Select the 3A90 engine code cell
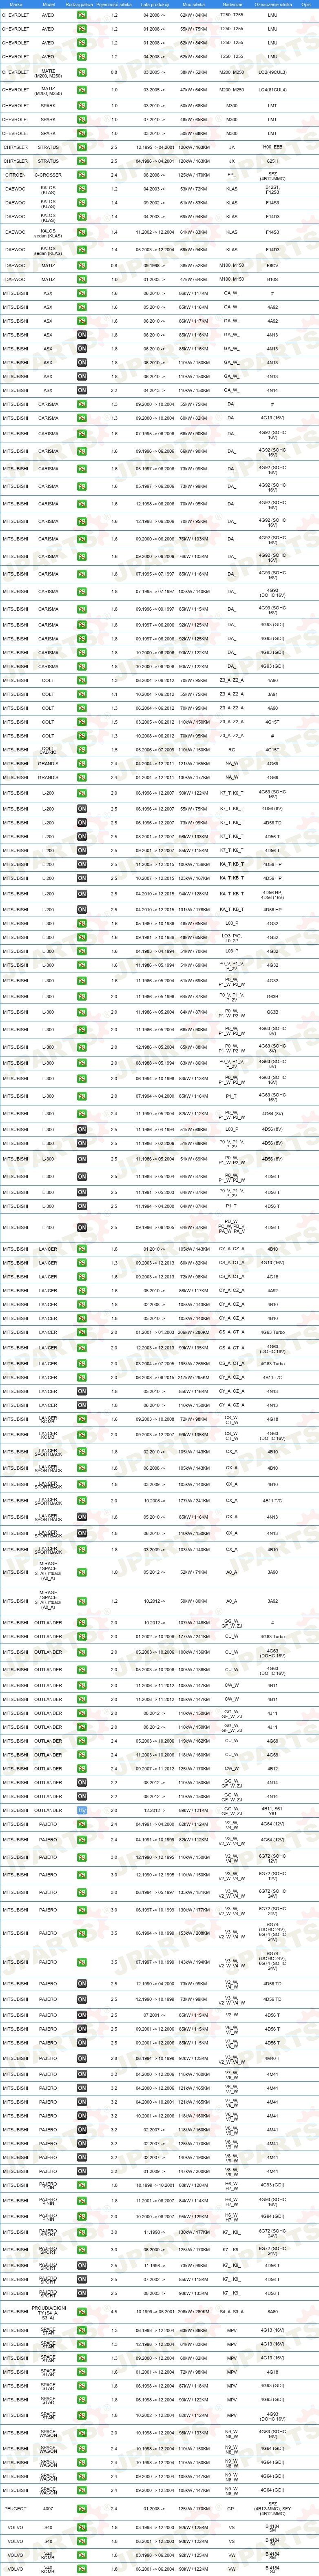This screenshot has height=2576, width=319. [273, 1572]
